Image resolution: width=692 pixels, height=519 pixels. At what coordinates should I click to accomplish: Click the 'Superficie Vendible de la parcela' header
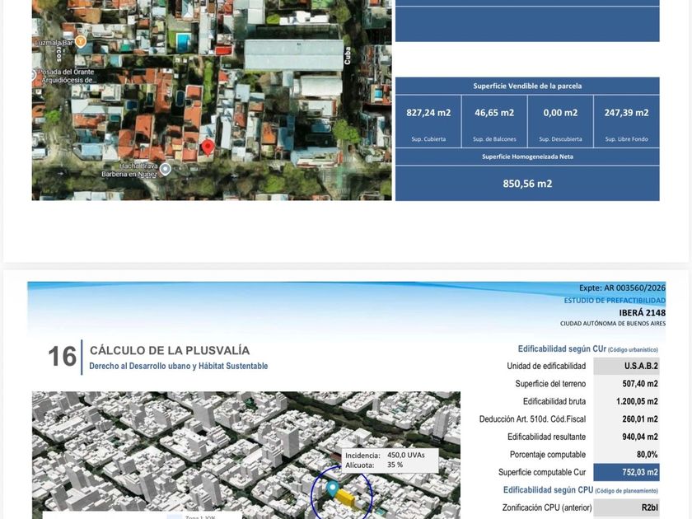pyautogui.click(x=527, y=86)
